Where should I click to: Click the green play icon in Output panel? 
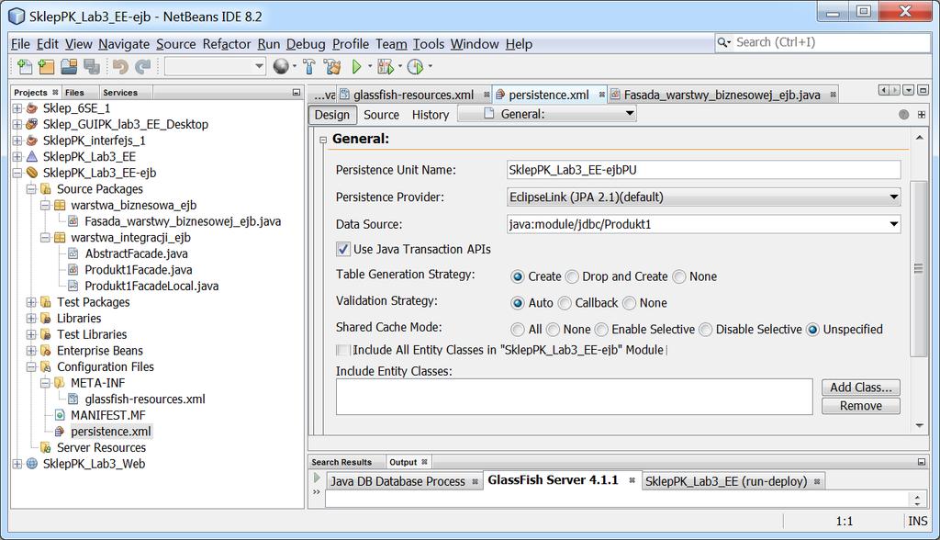point(317,478)
